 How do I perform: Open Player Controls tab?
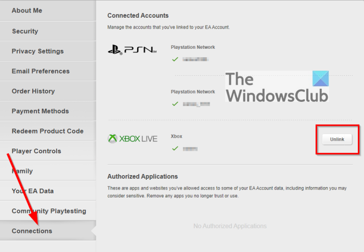[36, 151]
